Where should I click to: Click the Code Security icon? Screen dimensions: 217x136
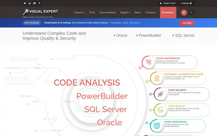click(x=161, y=94)
